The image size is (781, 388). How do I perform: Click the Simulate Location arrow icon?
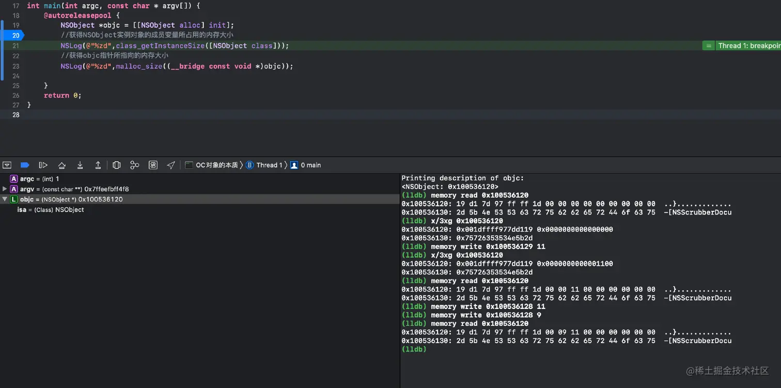coord(171,165)
